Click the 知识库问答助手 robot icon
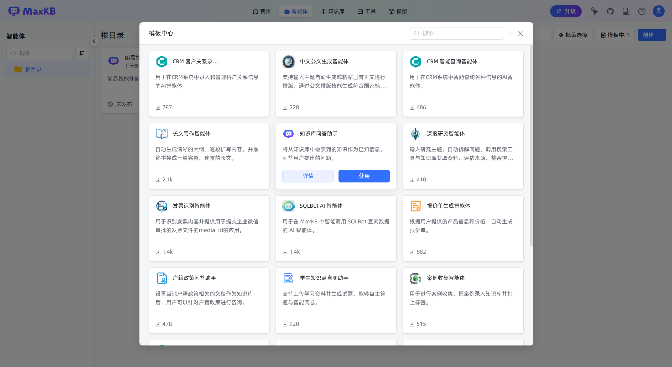This screenshot has height=367, width=672. (288, 134)
